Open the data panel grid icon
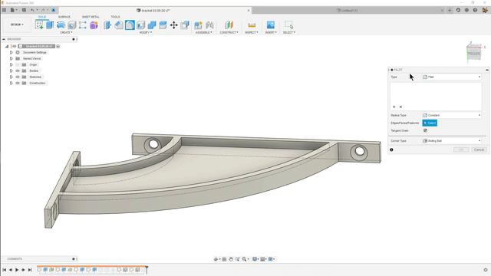The image size is (491, 276). pyautogui.click(x=4, y=10)
